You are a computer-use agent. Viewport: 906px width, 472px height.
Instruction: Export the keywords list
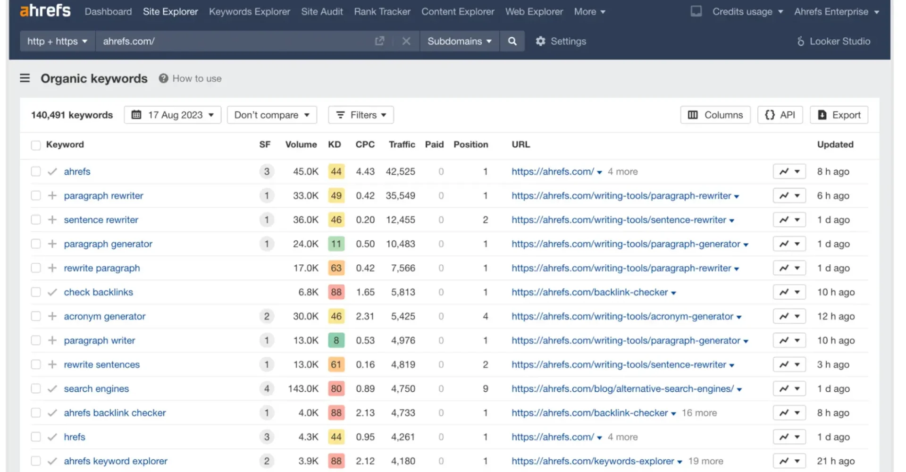coord(839,115)
